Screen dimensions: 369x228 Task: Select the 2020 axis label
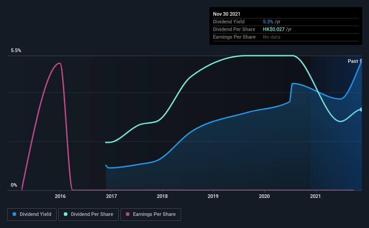coord(264,196)
